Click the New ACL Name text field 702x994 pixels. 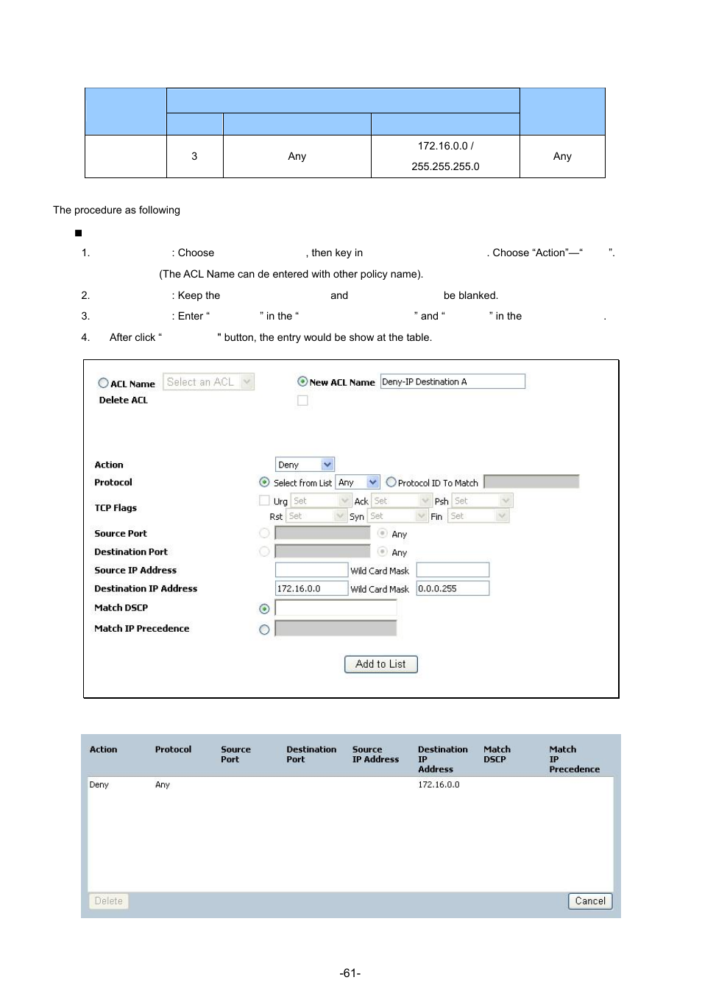point(453,381)
